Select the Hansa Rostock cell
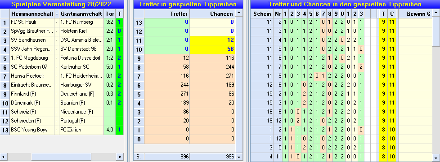The width and height of the screenshot is (440, 162). pos(32,76)
